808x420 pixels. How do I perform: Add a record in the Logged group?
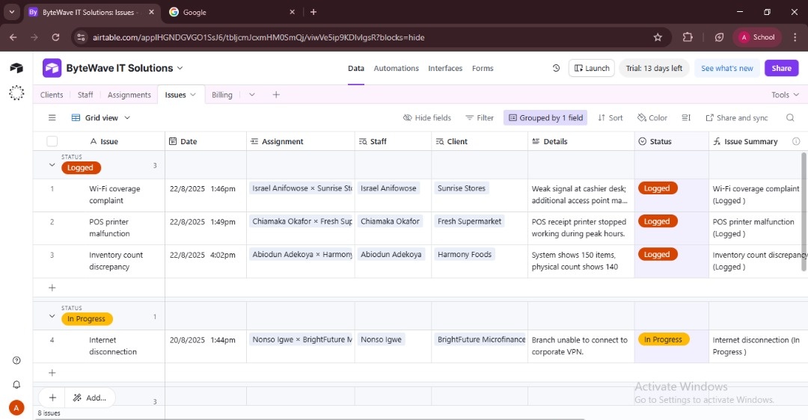point(52,288)
